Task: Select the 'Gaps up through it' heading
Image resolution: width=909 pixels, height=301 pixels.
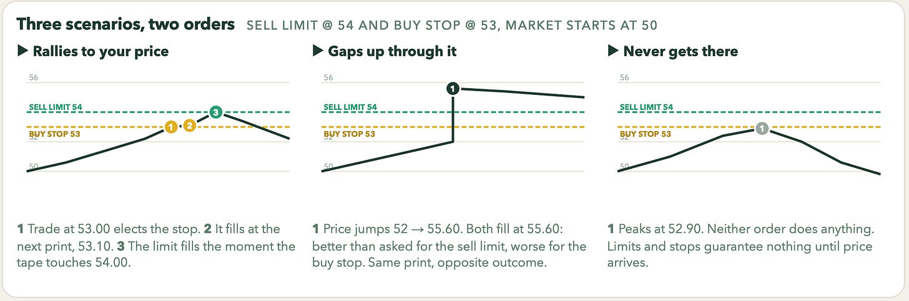Action: point(392,51)
